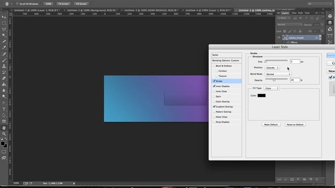
Task: Select the Dodge tool
Action: 4,97
